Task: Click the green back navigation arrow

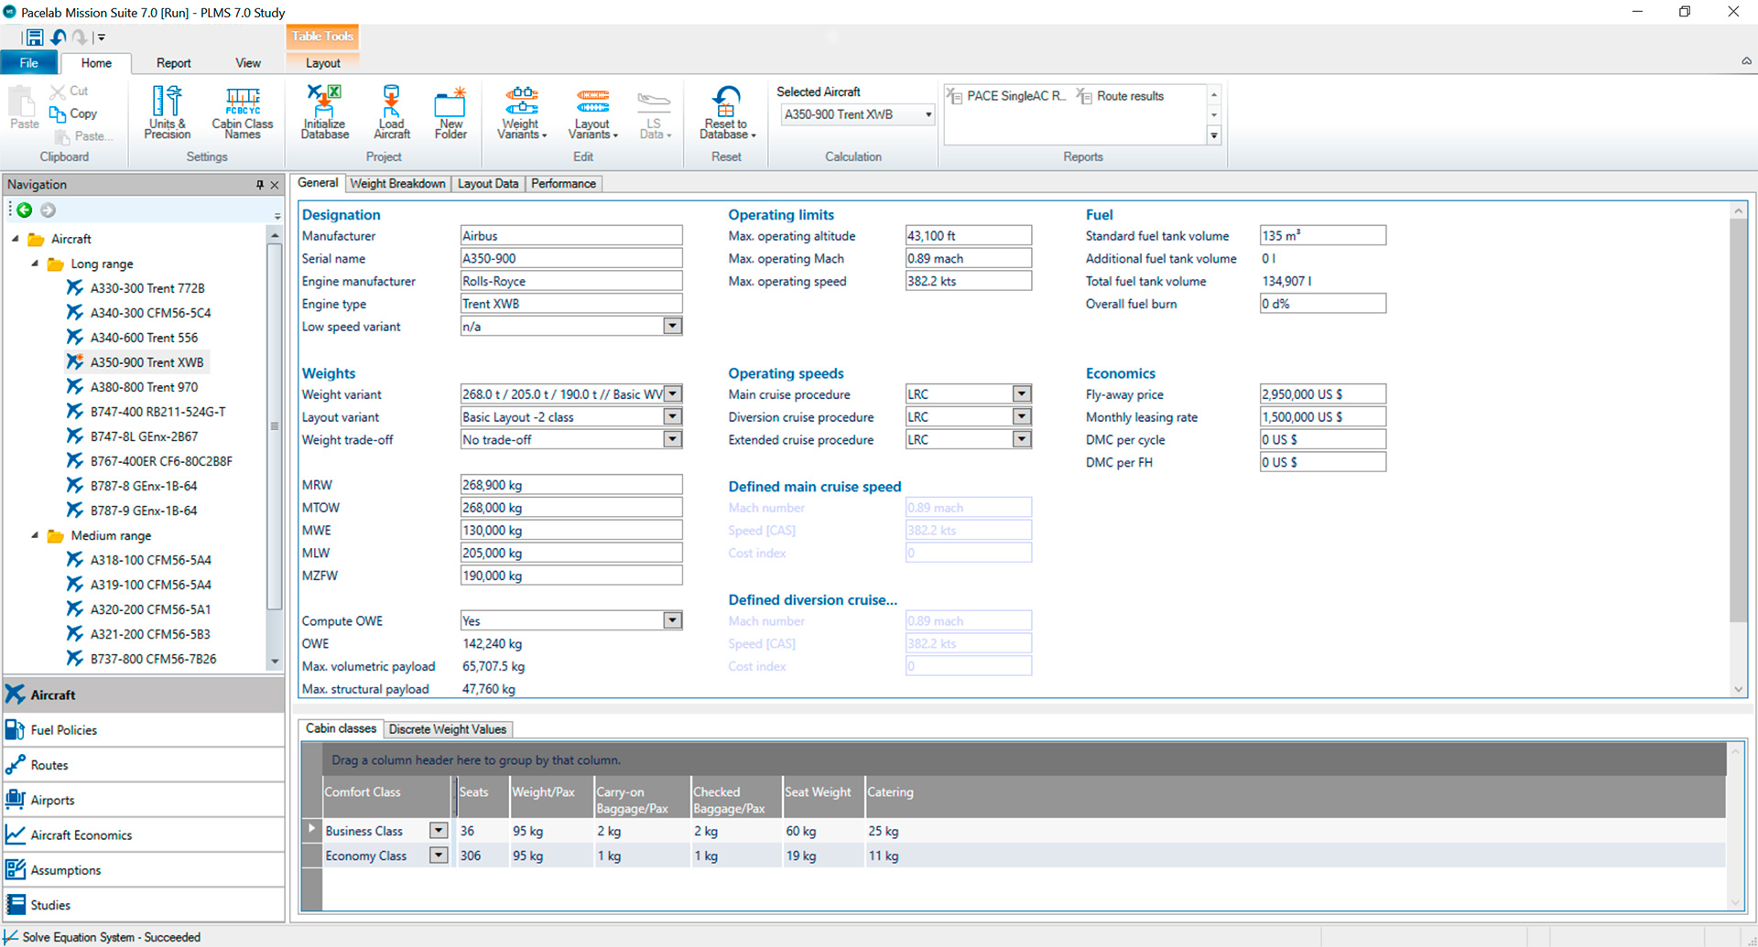Action: [25, 210]
